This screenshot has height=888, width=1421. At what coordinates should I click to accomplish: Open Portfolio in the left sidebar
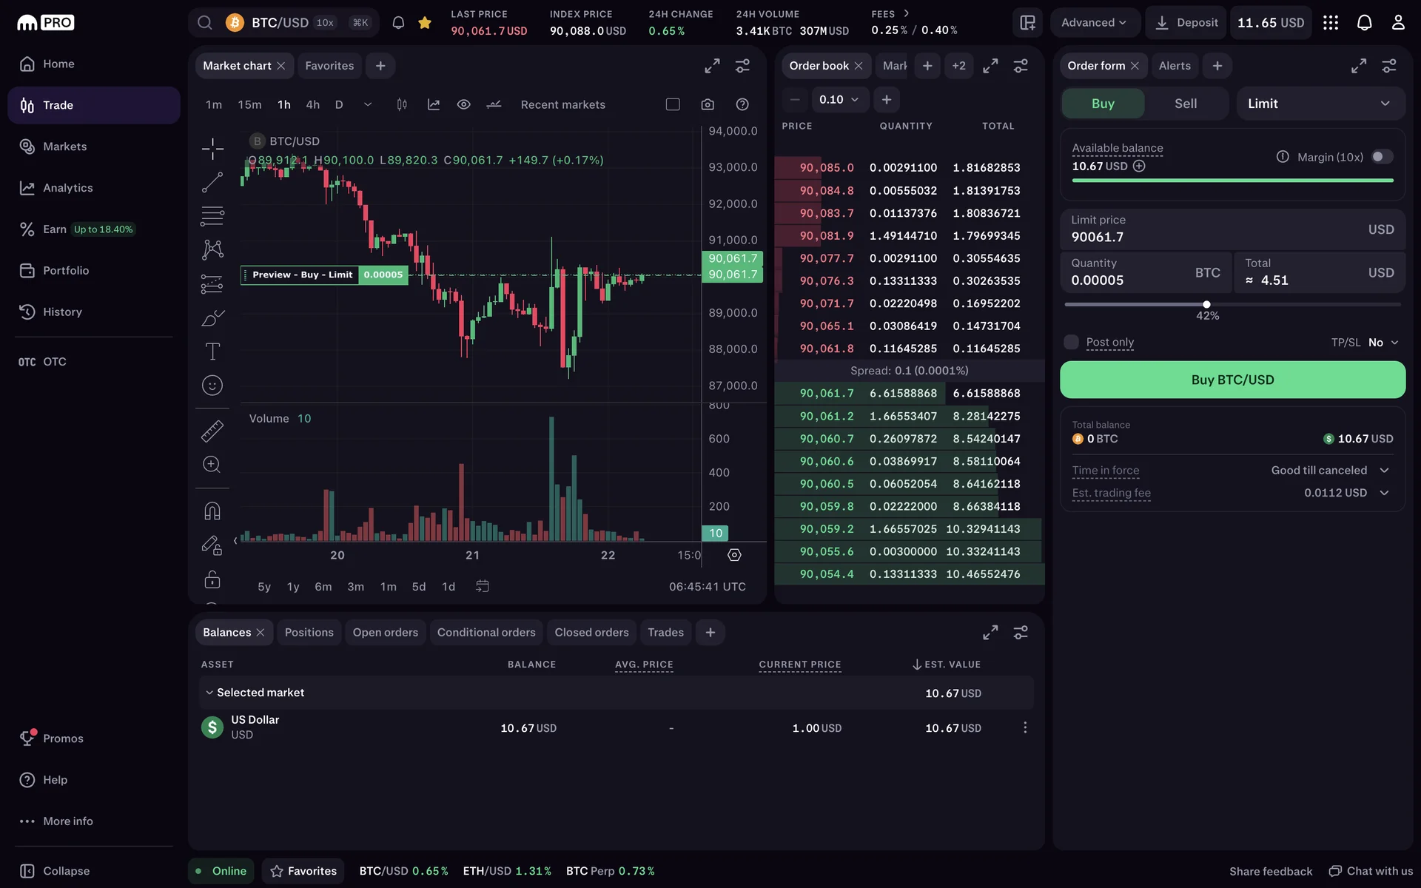[65, 270]
